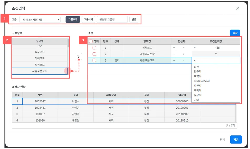Click hire date 20120201

182,108
